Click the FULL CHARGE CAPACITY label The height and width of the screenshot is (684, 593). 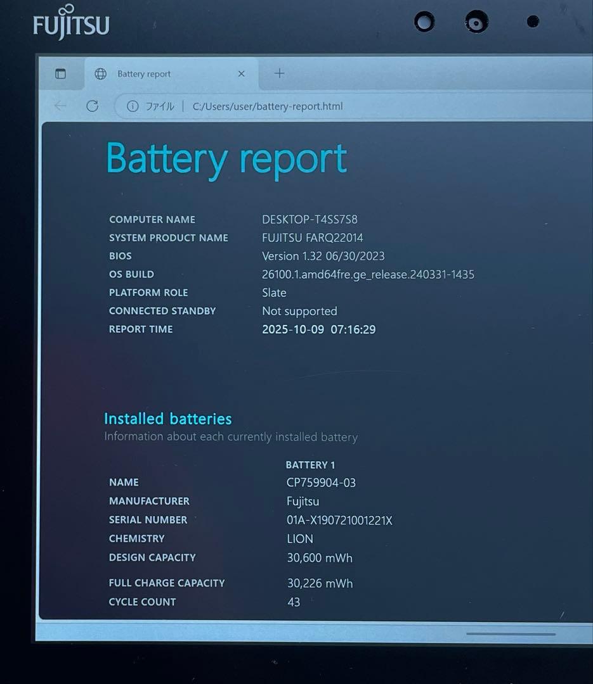pyautogui.click(x=167, y=583)
